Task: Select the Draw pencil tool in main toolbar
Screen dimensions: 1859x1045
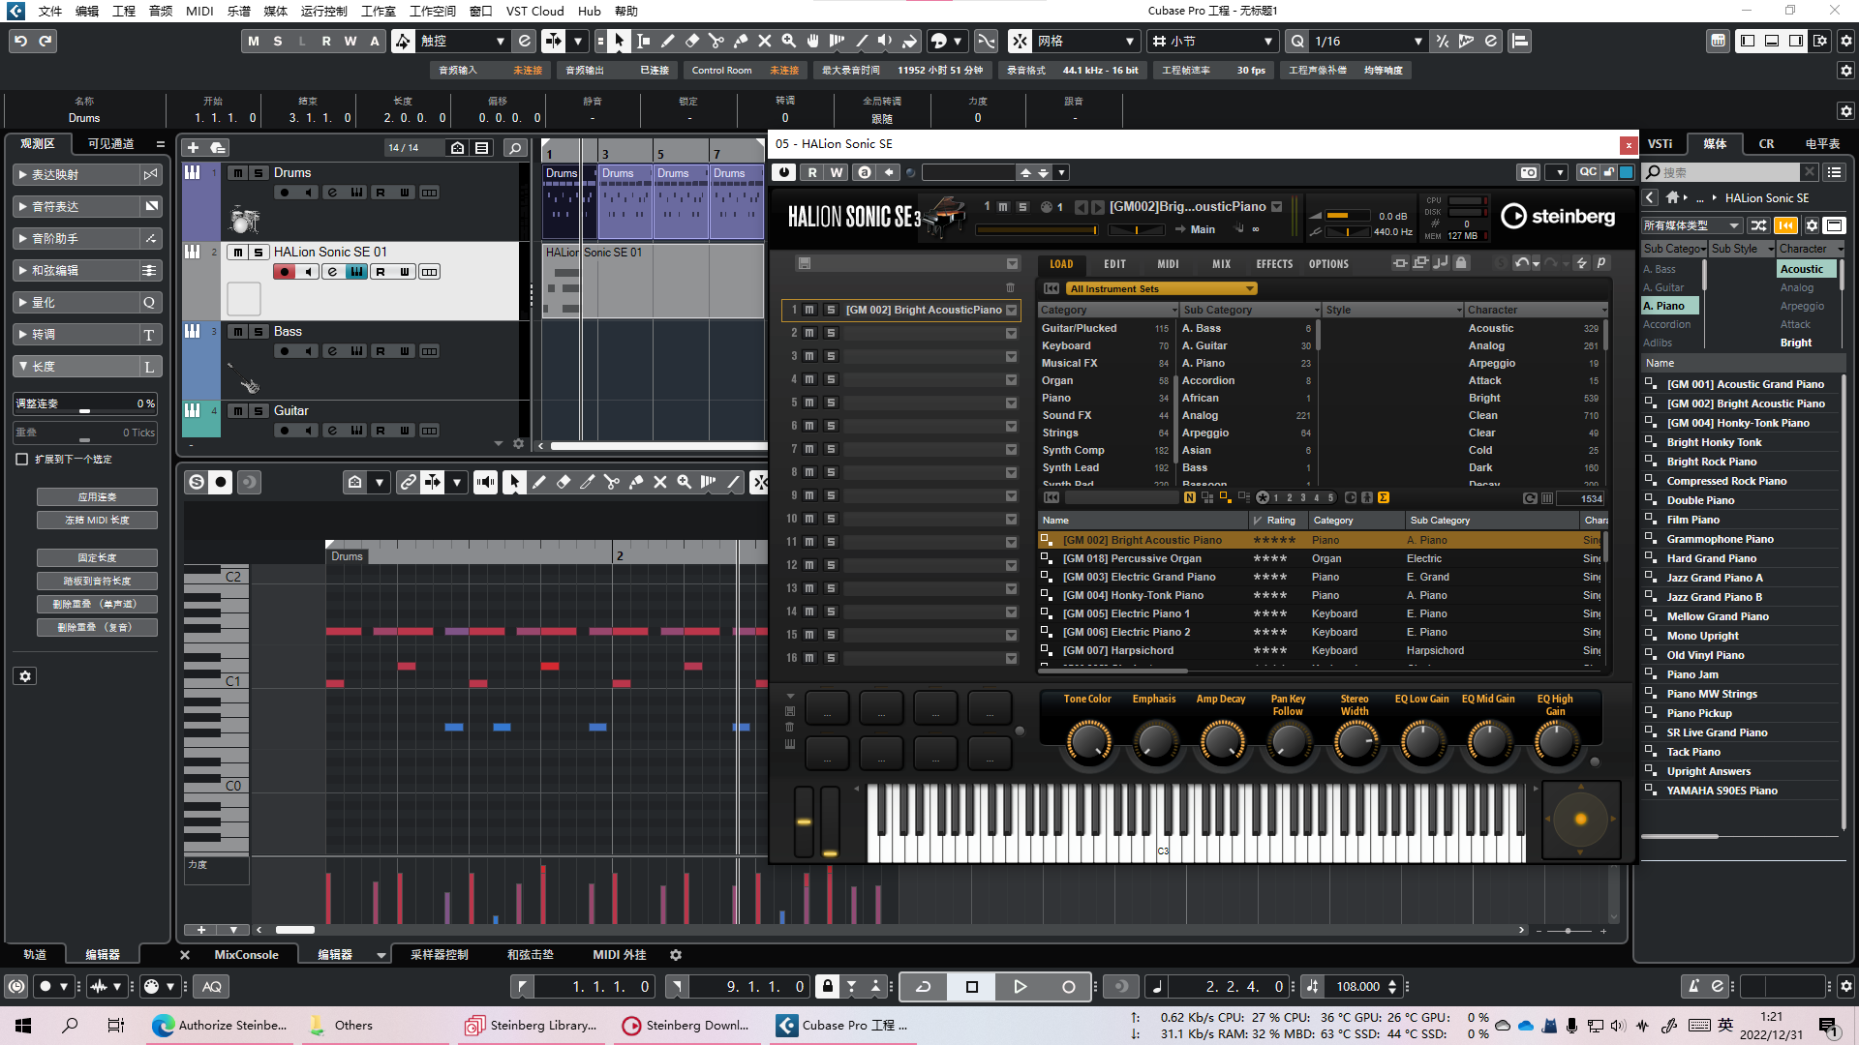Action: coord(667,41)
